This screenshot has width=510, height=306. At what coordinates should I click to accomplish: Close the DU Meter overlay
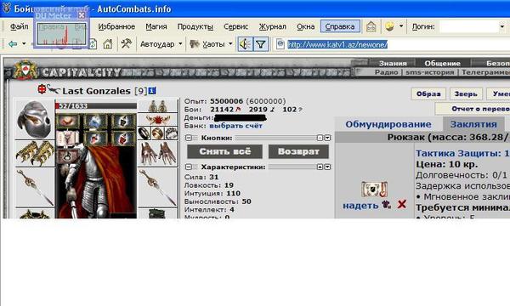(x=82, y=15)
